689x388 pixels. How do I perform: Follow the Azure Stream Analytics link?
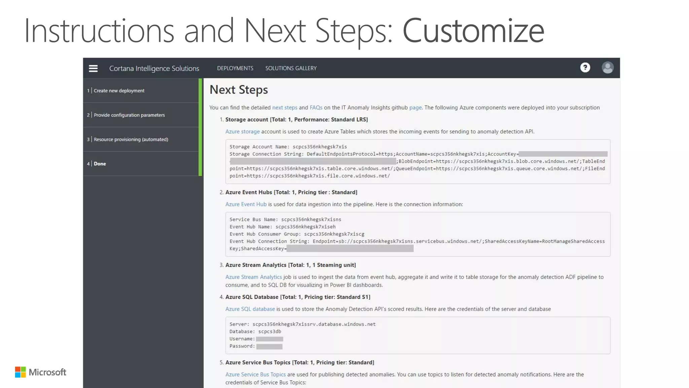[x=253, y=277]
